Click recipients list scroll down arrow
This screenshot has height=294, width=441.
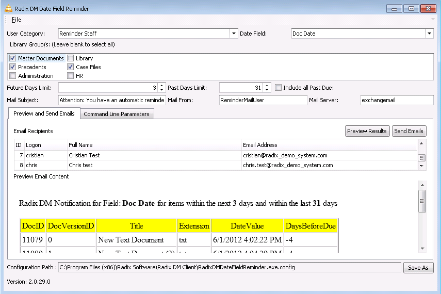click(421, 166)
